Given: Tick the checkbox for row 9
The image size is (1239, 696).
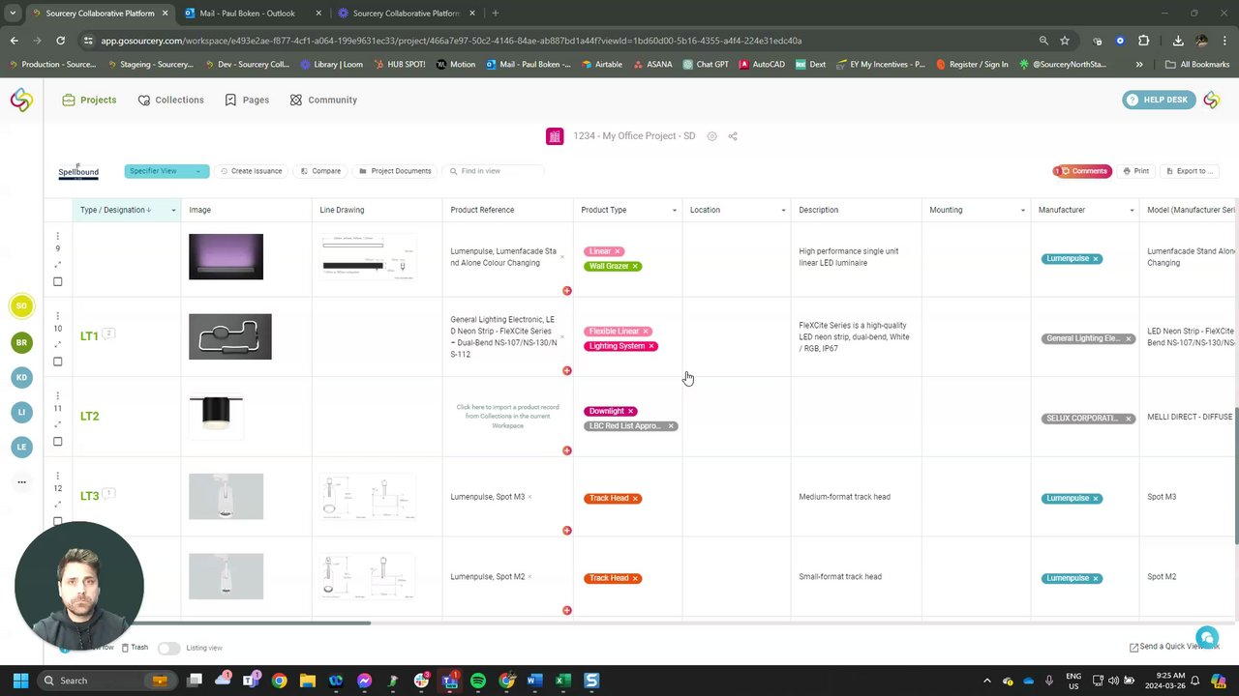Looking at the screenshot, I should (x=57, y=282).
